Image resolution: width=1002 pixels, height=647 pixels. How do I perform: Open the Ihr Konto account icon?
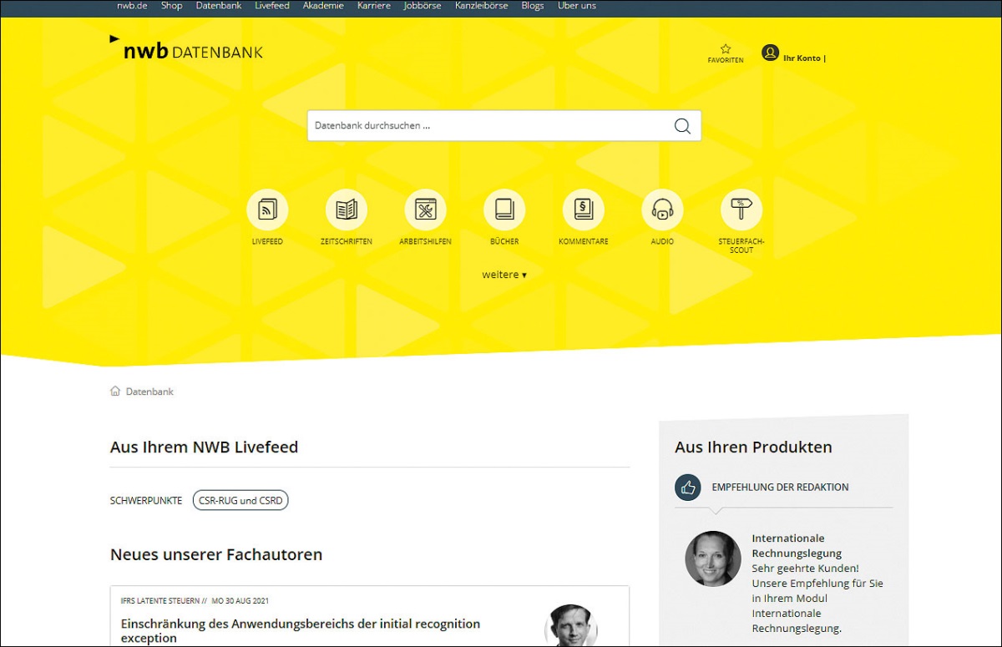pyautogui.click(x=770, y=53)
